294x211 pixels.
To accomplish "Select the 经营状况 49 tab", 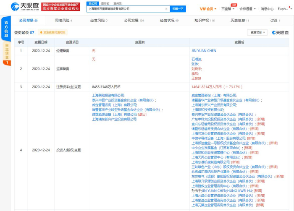I will click(169, 21).
